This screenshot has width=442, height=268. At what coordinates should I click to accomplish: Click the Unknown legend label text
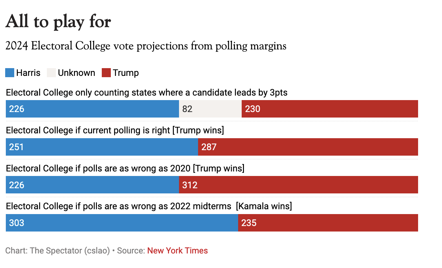(x=77, y=73)
